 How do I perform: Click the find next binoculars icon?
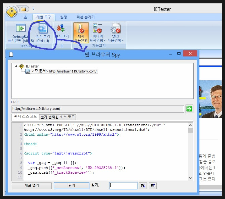tap(143, 186)
